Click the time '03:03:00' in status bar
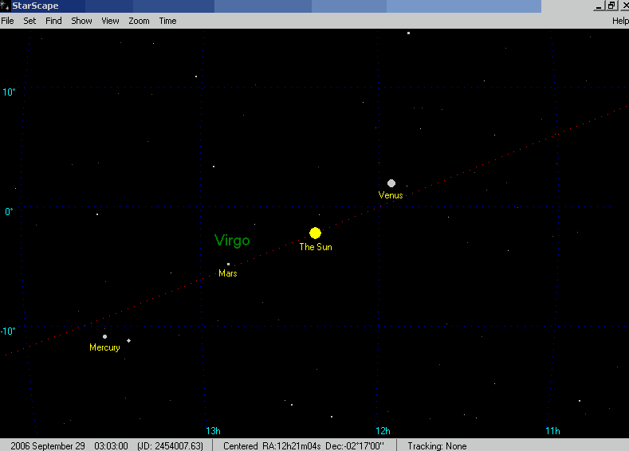 pyautogui.click(x=111, y=445)
